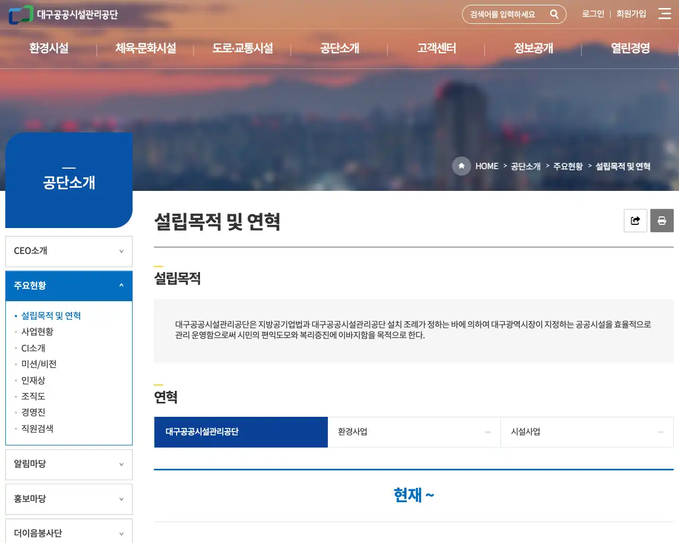
Task: Click the 회원가입 link
Action: point(631,14)
